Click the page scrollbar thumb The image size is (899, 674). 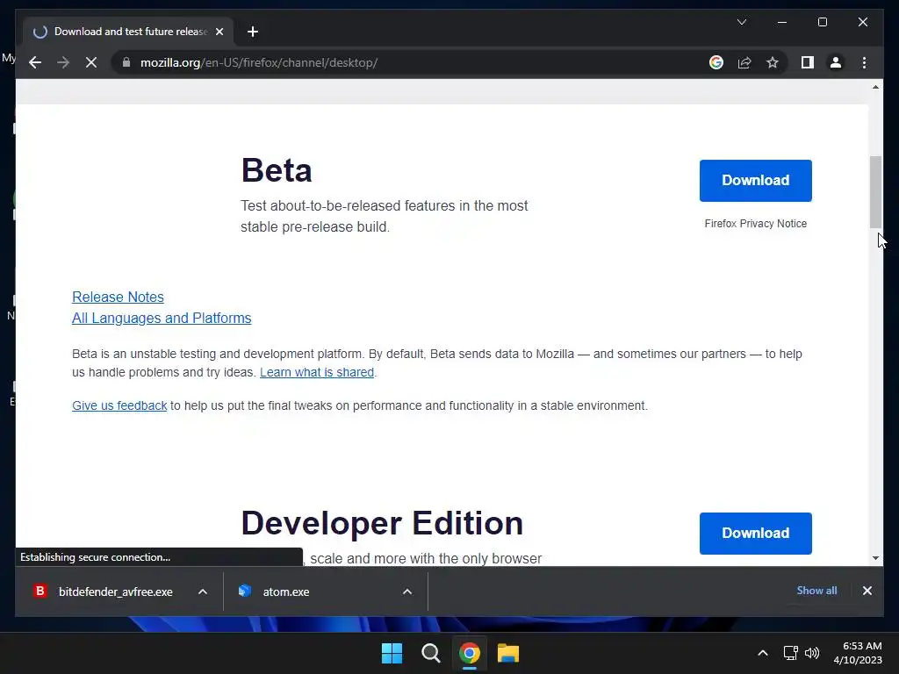[x=875, y=192]
